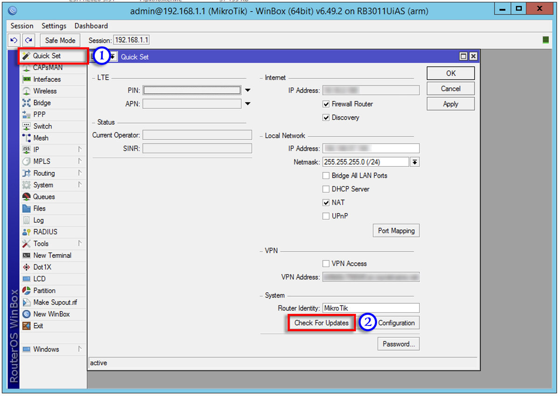Click the Netmask value field
The height and width of the screenshot is (397, 560).
366,162
